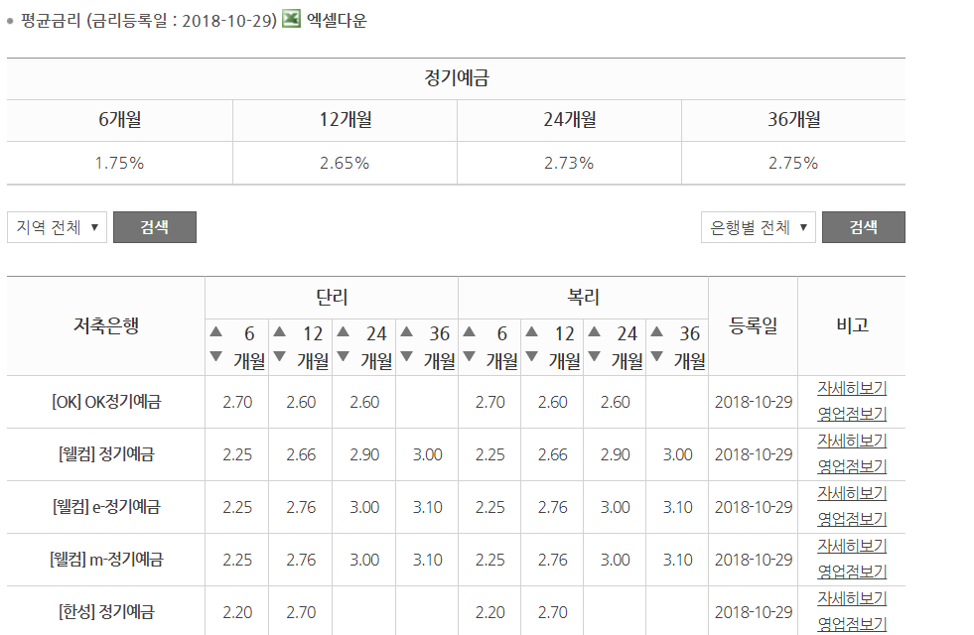Click 검색 button next to bank dropdown
Screen dimensions: 974x635
click(x=864, y=227)
